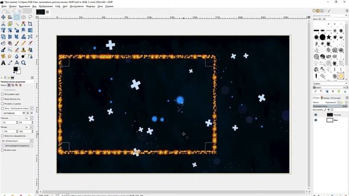Set selection mode to Replace
This screenshot has height=196, width=349.
coord(9,85)
